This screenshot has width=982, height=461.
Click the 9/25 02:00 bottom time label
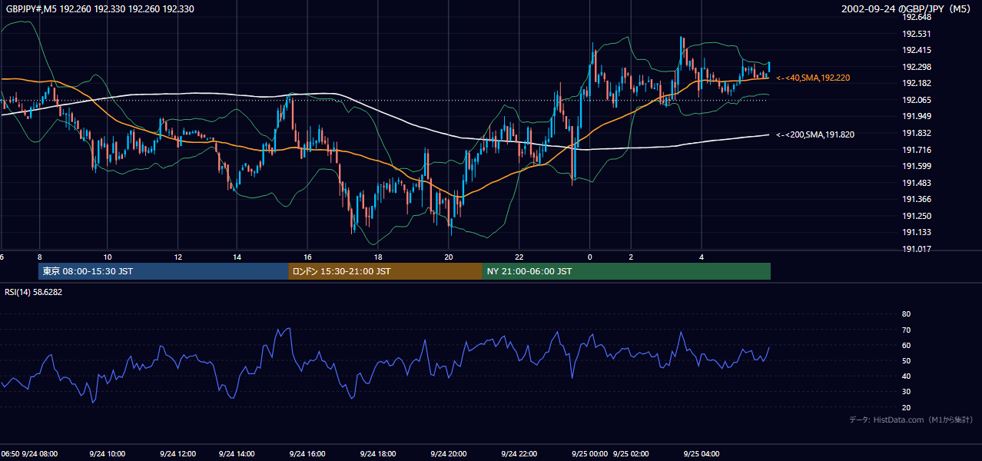coord(632,453)
